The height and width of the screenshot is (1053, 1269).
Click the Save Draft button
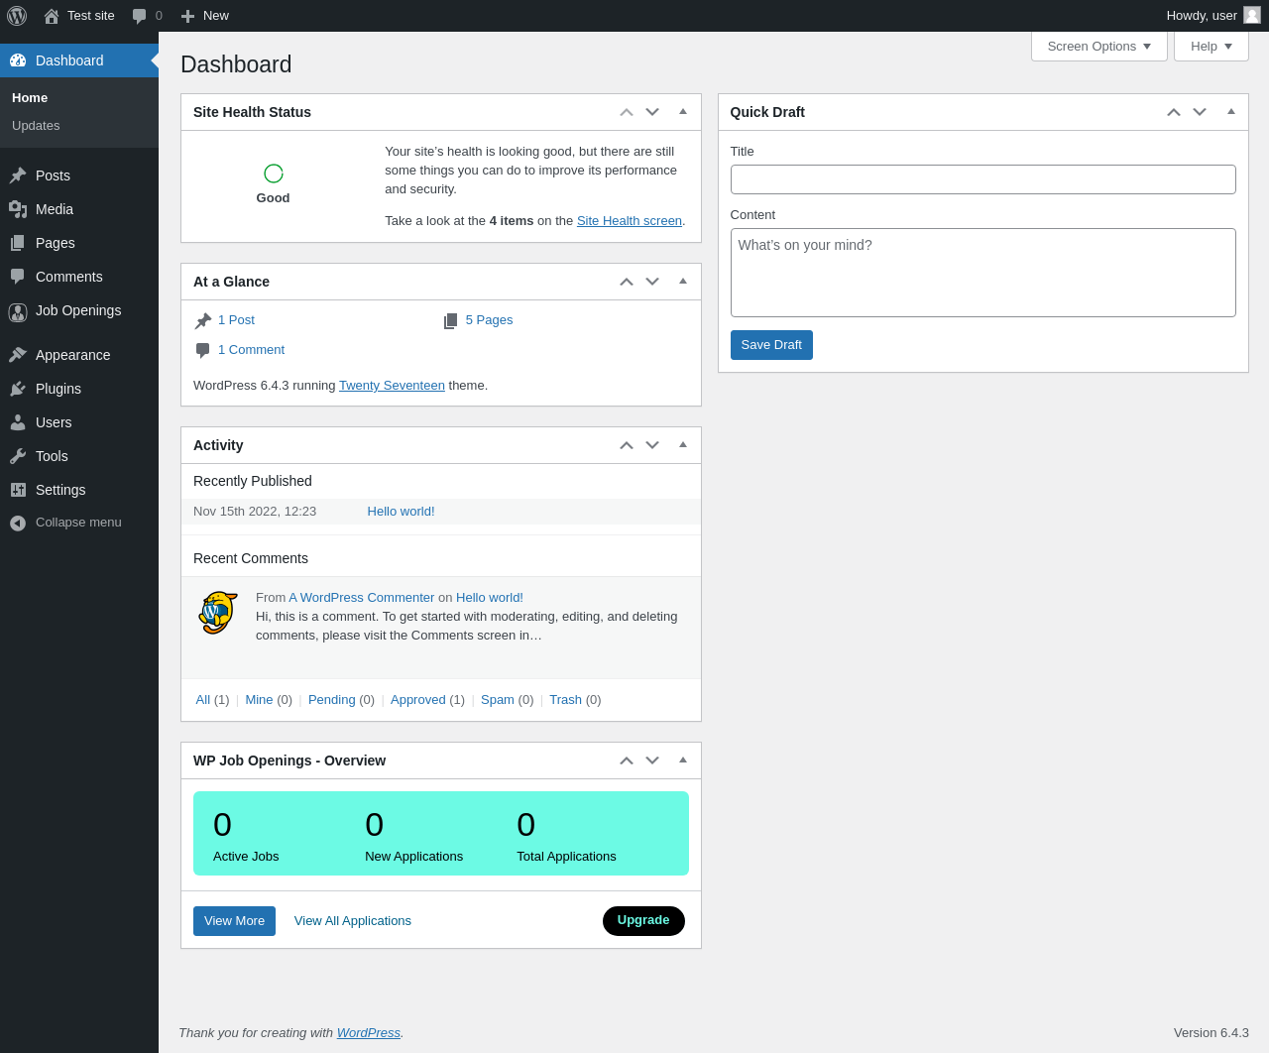[771, 345]
